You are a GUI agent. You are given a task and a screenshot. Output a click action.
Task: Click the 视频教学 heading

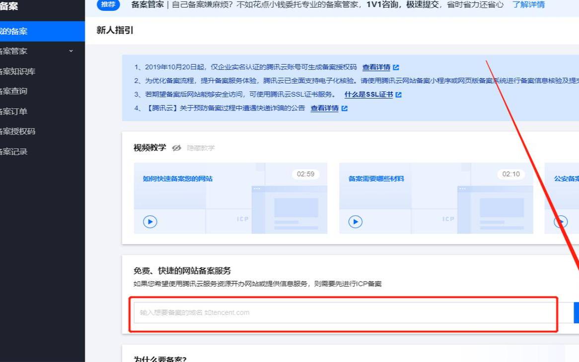click(149, 148)
